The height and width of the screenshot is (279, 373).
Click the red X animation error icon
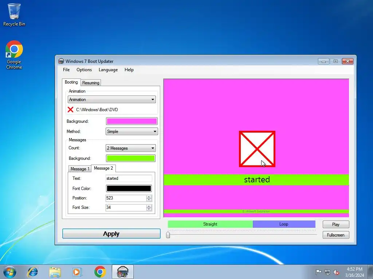(x=70, y=110)
